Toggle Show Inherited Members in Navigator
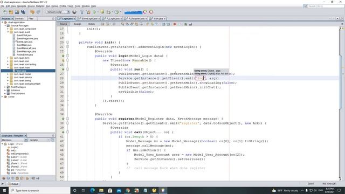The height and width of the screenshot is (194, 345). coord(4,178)
